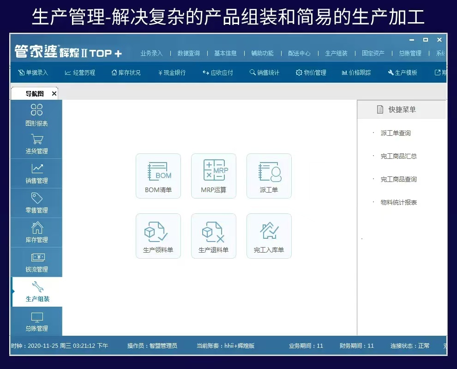Click 连接状态:正常 status entry

point(410,345)
